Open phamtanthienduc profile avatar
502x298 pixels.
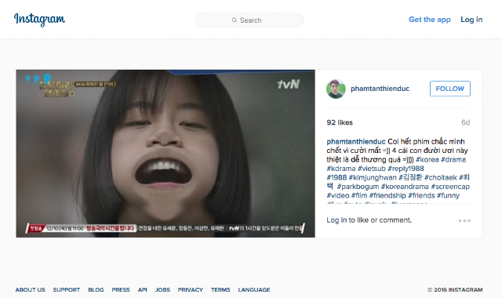336,89
